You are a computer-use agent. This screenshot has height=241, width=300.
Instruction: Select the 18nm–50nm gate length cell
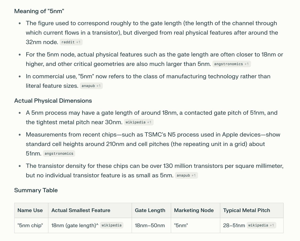coord(150,225)
